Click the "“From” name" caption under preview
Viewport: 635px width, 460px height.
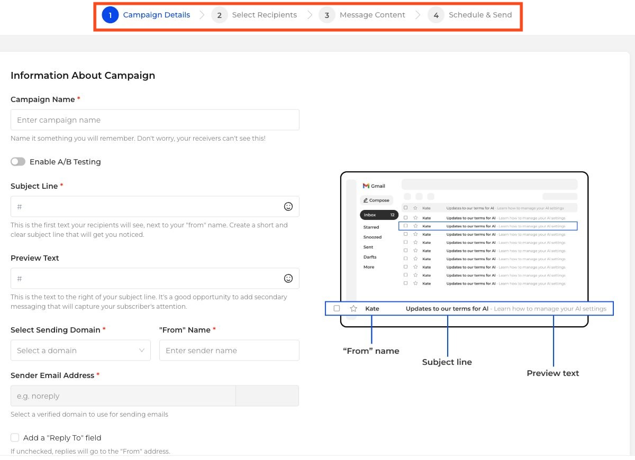tap(371, 351)
